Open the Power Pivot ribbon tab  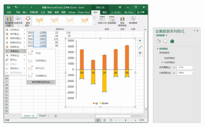(84, 12)
